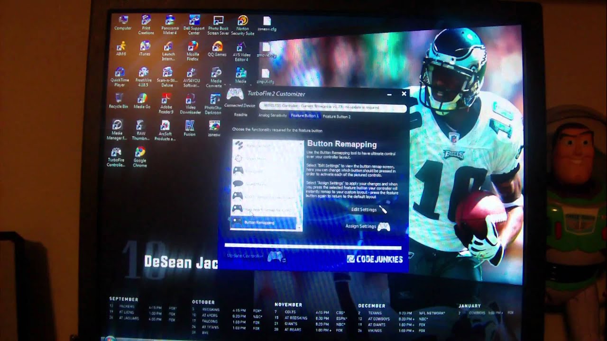Launch Google Chrome from the desktop
The width and height of the screenshot is (607, 341).
point(140,157)
